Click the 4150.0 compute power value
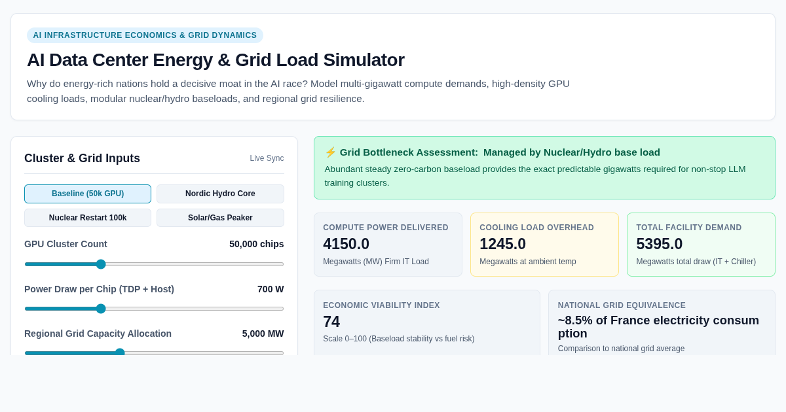This screenshot has height=412, width=786. pos(346,244)
